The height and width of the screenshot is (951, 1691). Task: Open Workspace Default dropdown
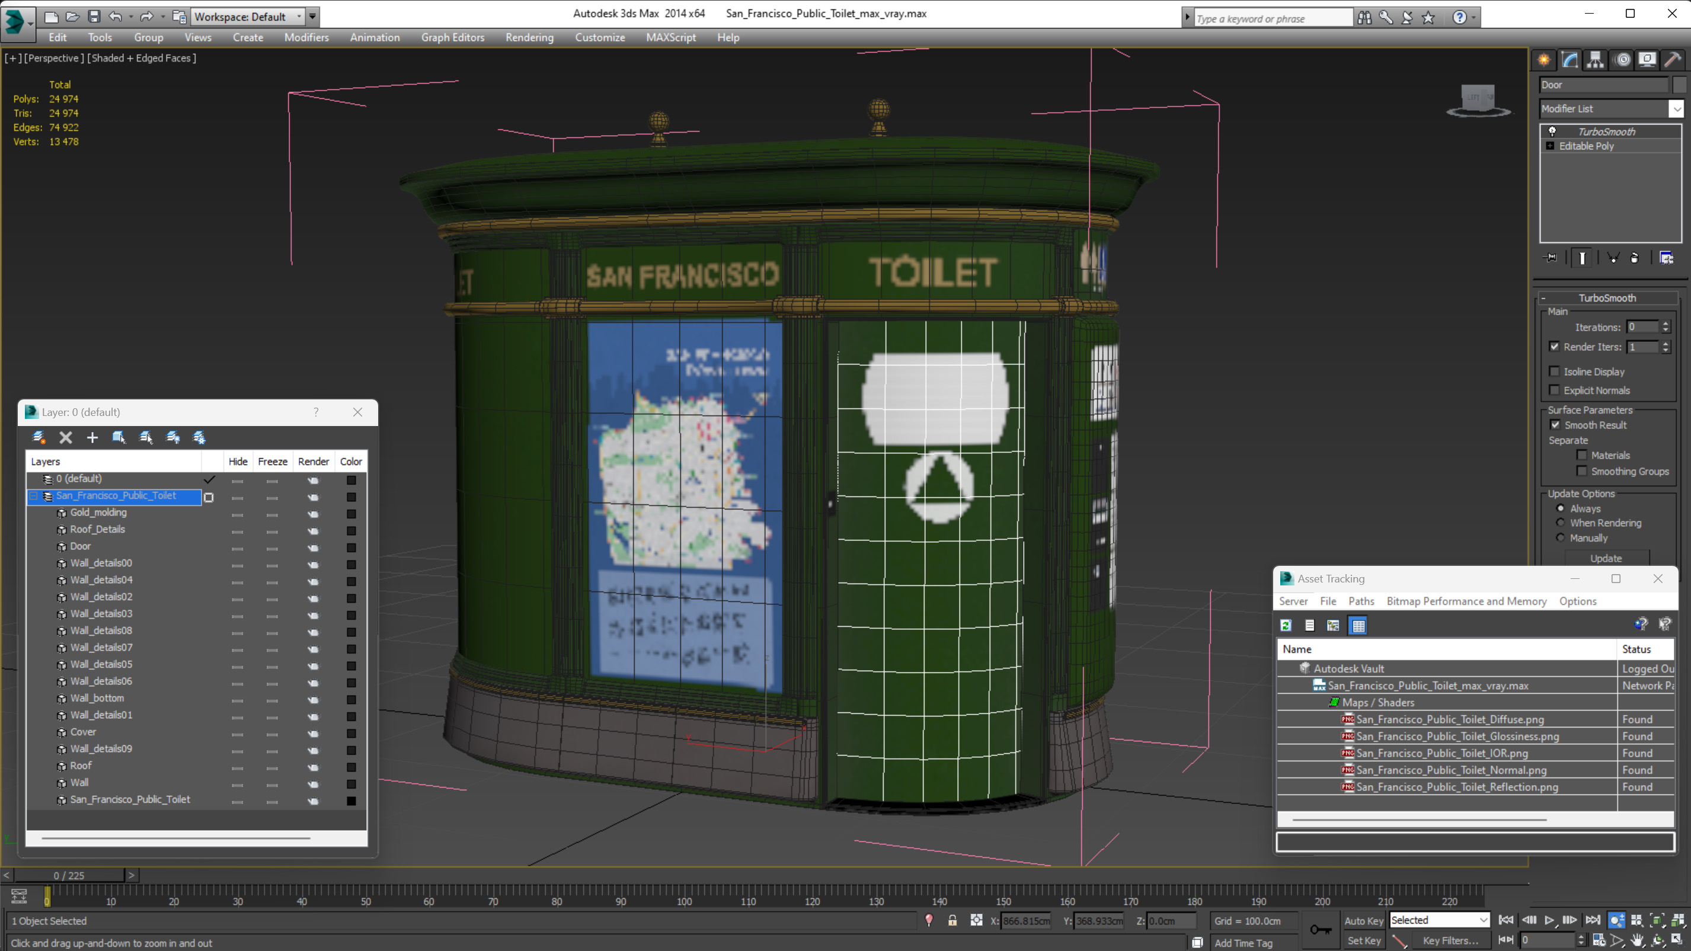coord(299,17)
